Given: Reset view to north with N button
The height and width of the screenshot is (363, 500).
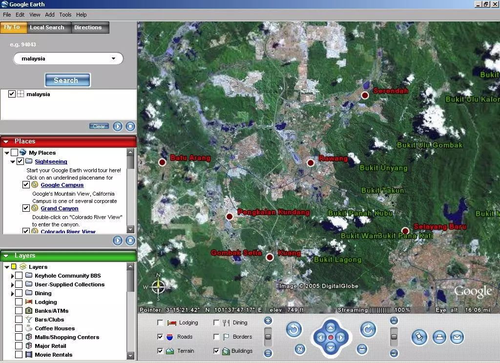Looking at the screenshot, I should [300, 349].
